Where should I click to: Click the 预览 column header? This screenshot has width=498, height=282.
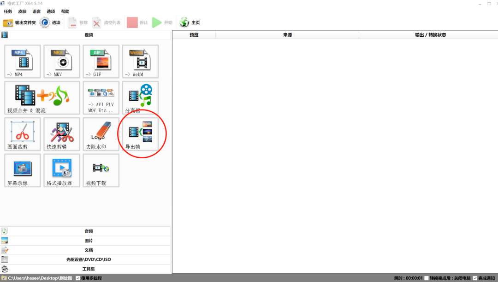[194, 35]
